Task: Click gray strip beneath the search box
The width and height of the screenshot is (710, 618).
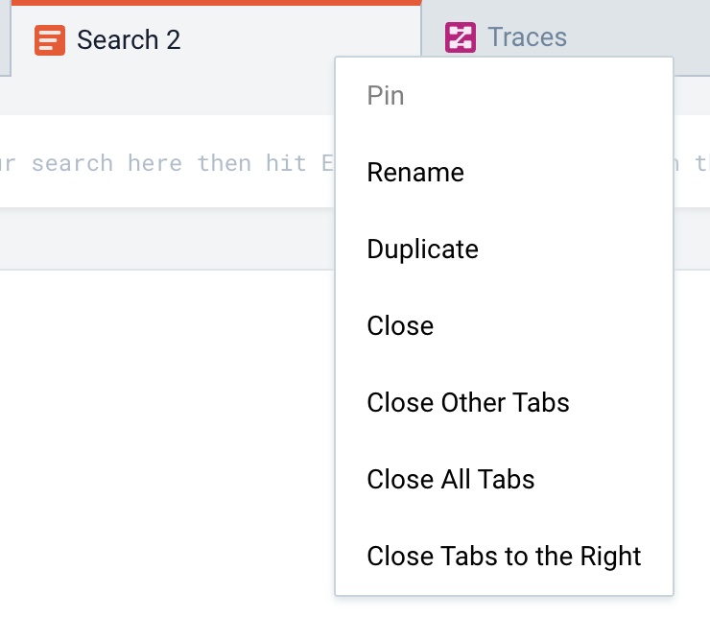Action: click(x=163, y=240)
